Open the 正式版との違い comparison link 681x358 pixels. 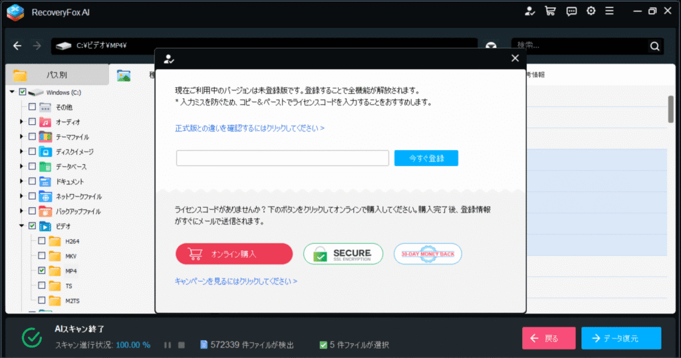coord(250,128)
